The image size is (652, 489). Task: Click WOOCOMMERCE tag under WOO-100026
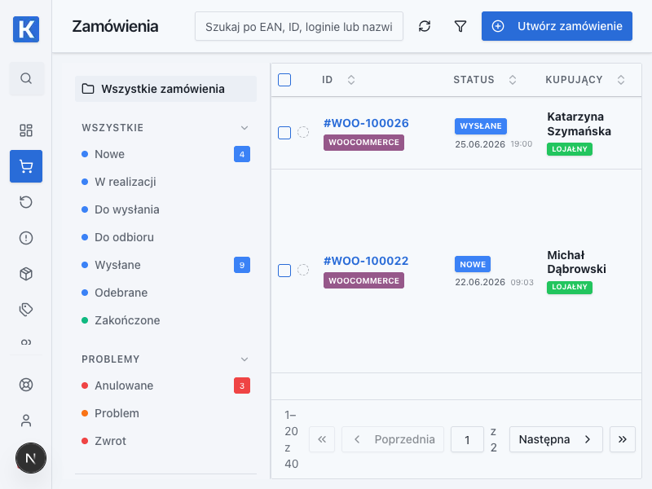[363, 143]
